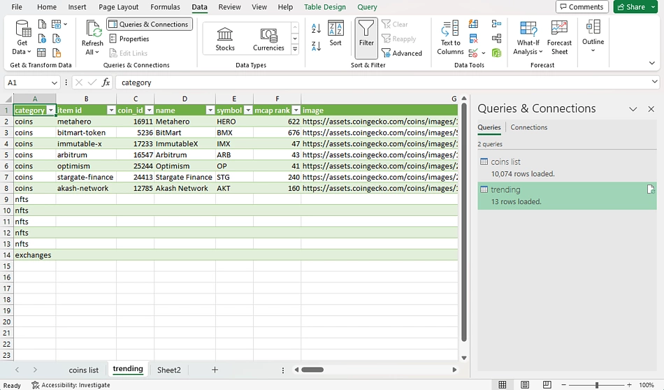Click the Insert Function fx icon
664x390 pixels.
click(x=106, y=82)
